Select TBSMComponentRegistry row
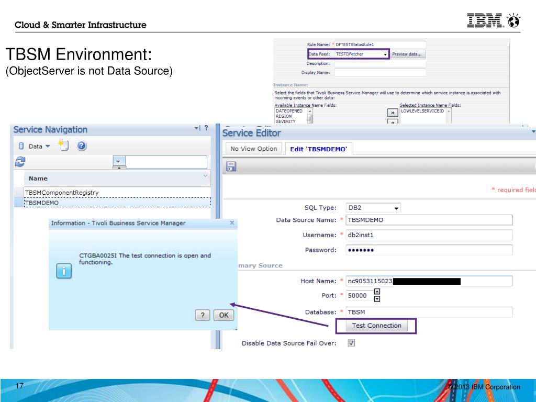Viewport: 536px width, 402px height. click(x=117, y=193)
